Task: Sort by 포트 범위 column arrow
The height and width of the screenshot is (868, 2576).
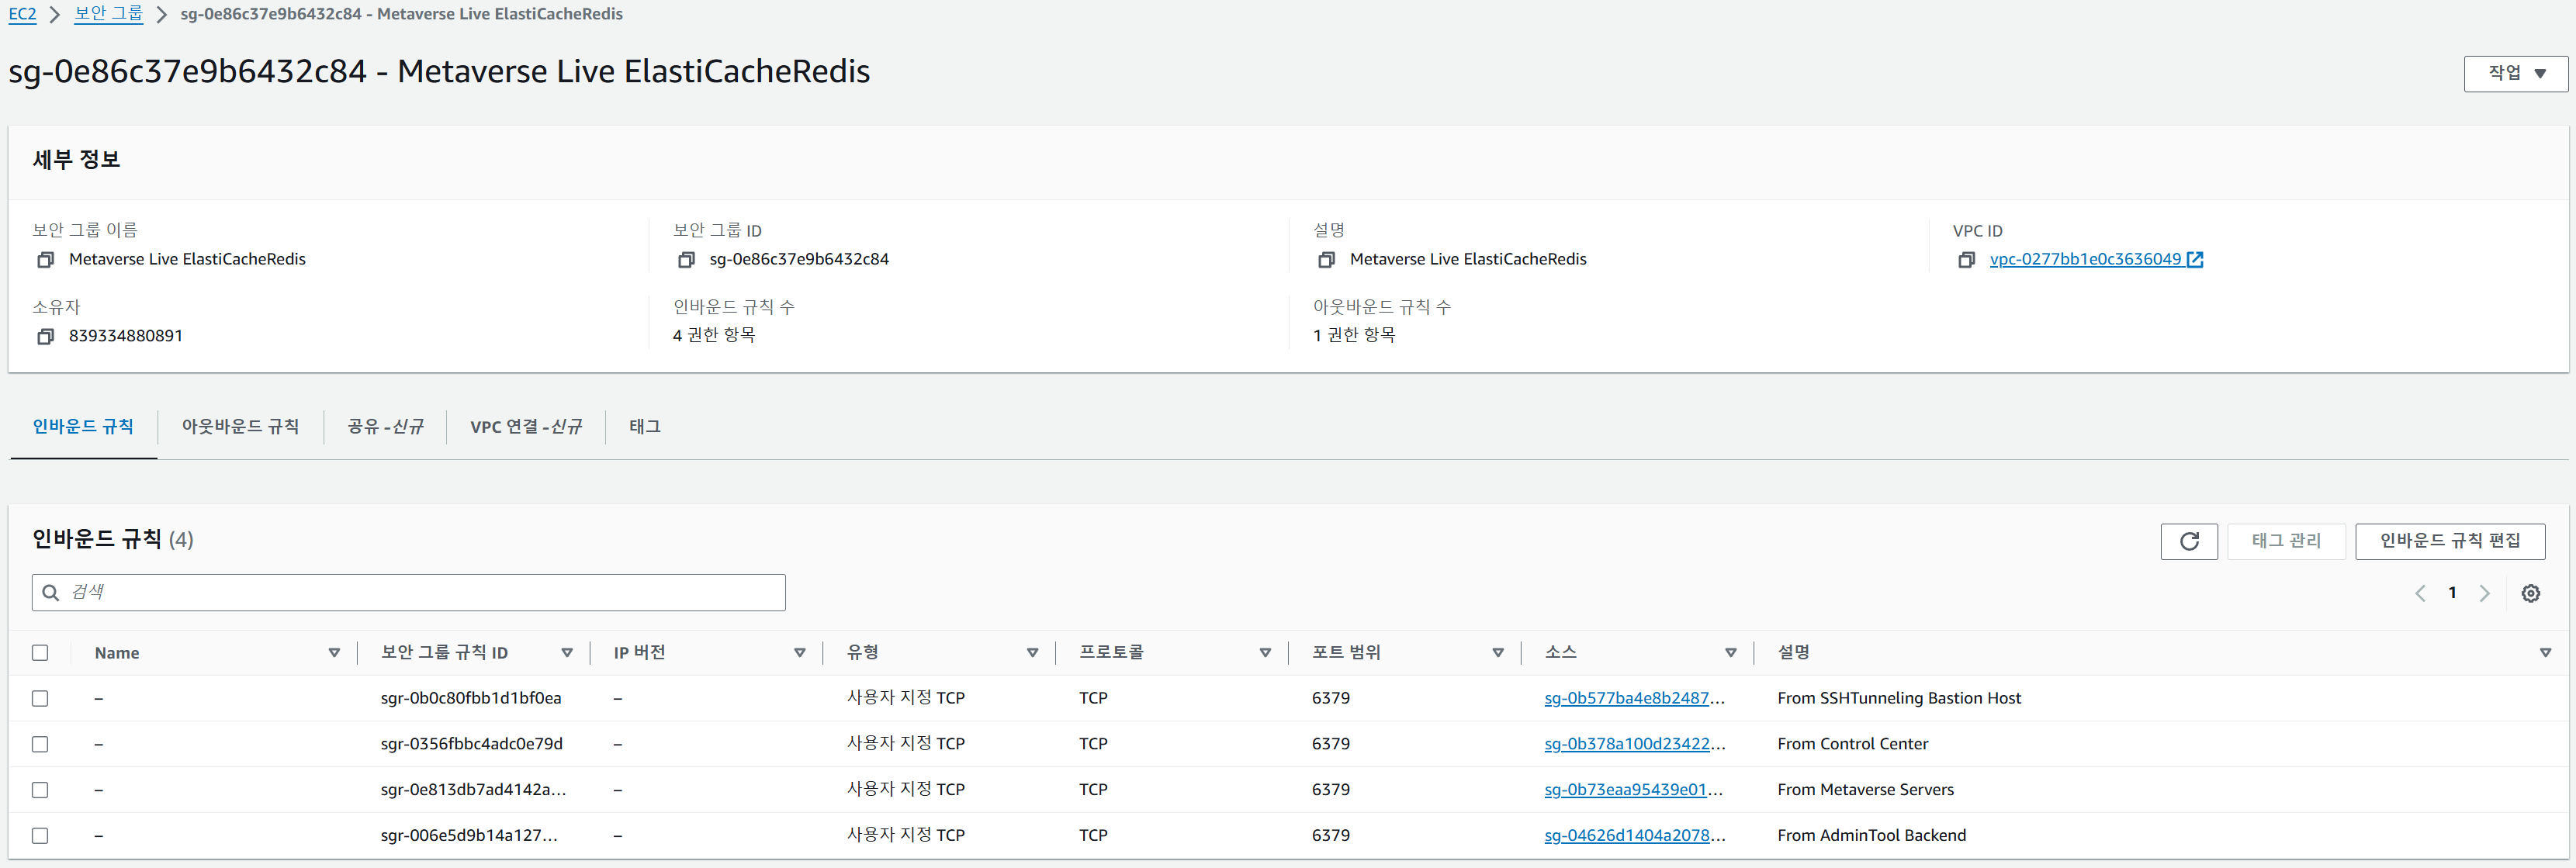Action: coord(1497,653)
